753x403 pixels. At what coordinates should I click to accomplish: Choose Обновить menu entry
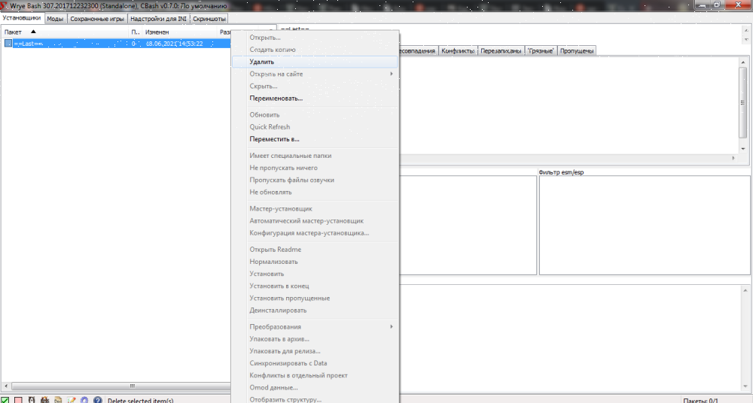315,115
